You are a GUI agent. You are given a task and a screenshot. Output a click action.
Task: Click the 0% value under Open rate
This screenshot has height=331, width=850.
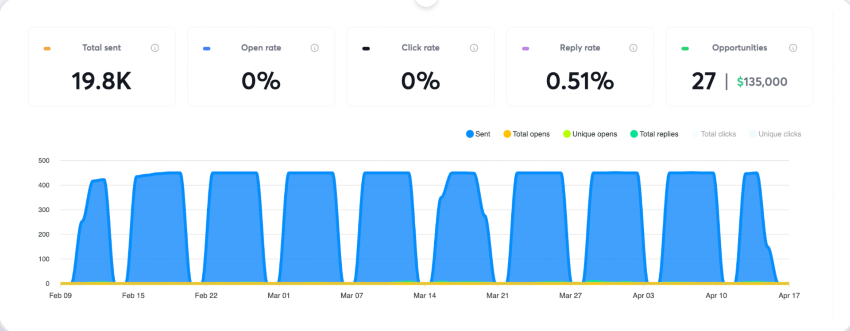coord(261,82)
